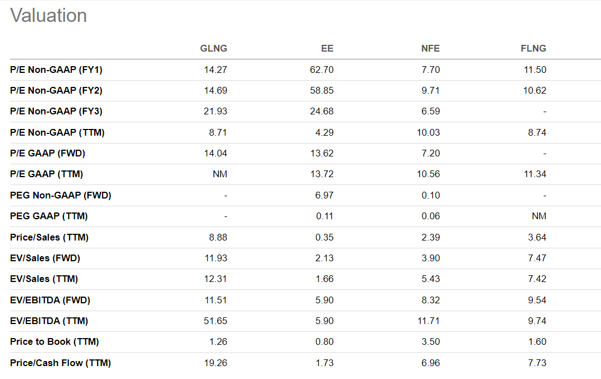Screen dimensions: 601x379
Task: Click the GLNG ticker column header
Action: point(214,48)
